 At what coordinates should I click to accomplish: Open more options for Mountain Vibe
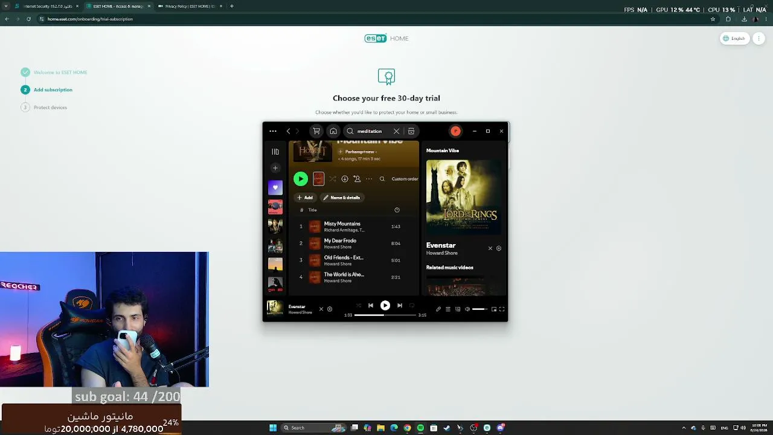(369, 179)
